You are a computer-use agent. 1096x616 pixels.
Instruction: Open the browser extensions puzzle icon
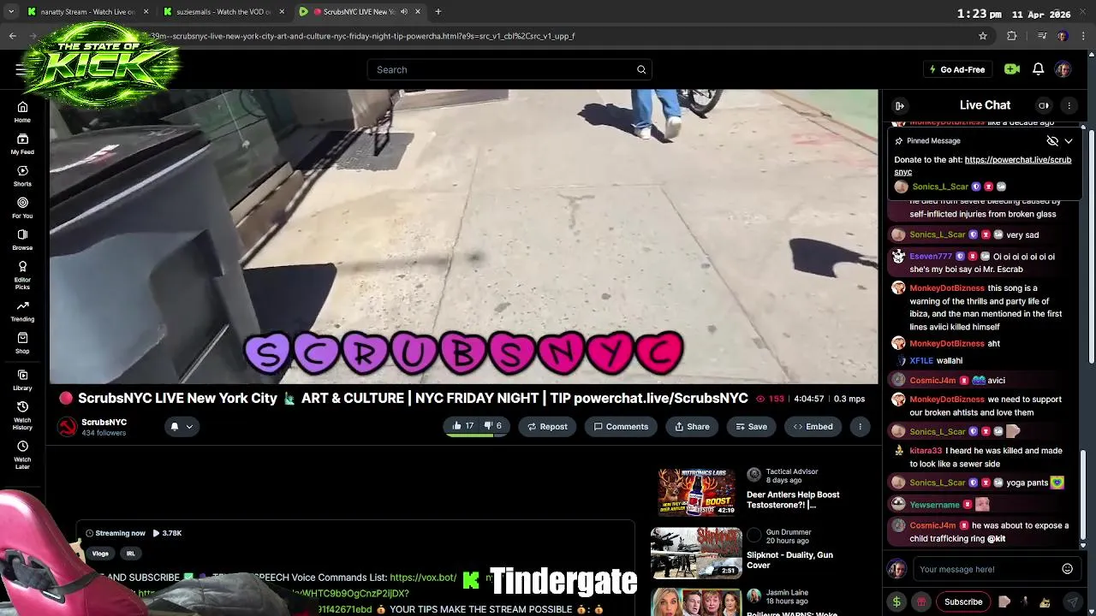[x=1012, y=36]
